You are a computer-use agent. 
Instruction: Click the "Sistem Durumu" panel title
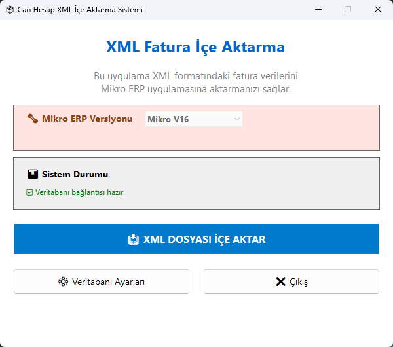[x=75, y=175]
